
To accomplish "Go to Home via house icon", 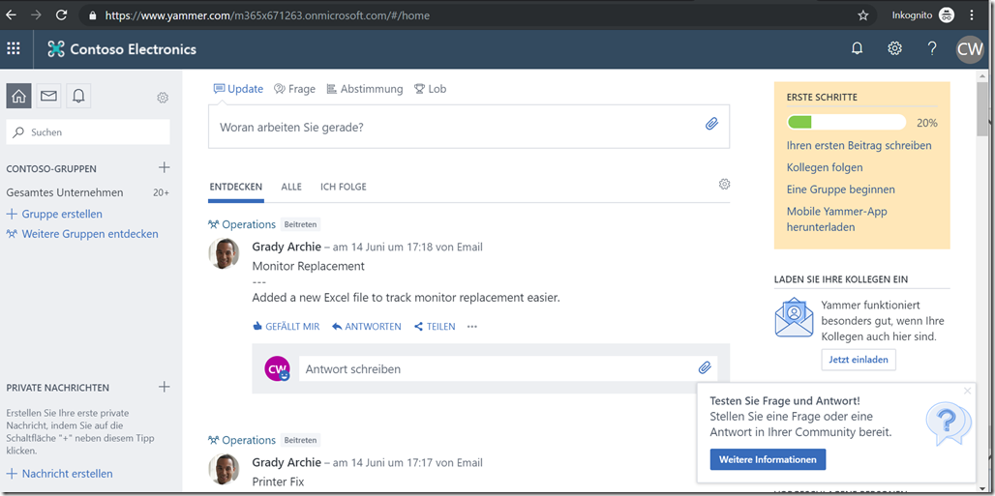I will click(19, 96).
